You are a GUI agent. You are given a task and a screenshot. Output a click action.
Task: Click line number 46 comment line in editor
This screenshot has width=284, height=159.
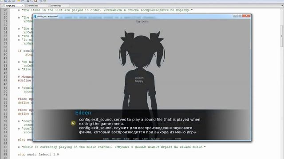pos(25,77)
